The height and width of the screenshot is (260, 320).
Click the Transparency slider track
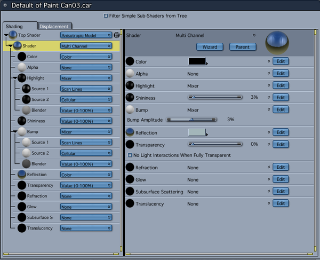[x=215, y=144]
